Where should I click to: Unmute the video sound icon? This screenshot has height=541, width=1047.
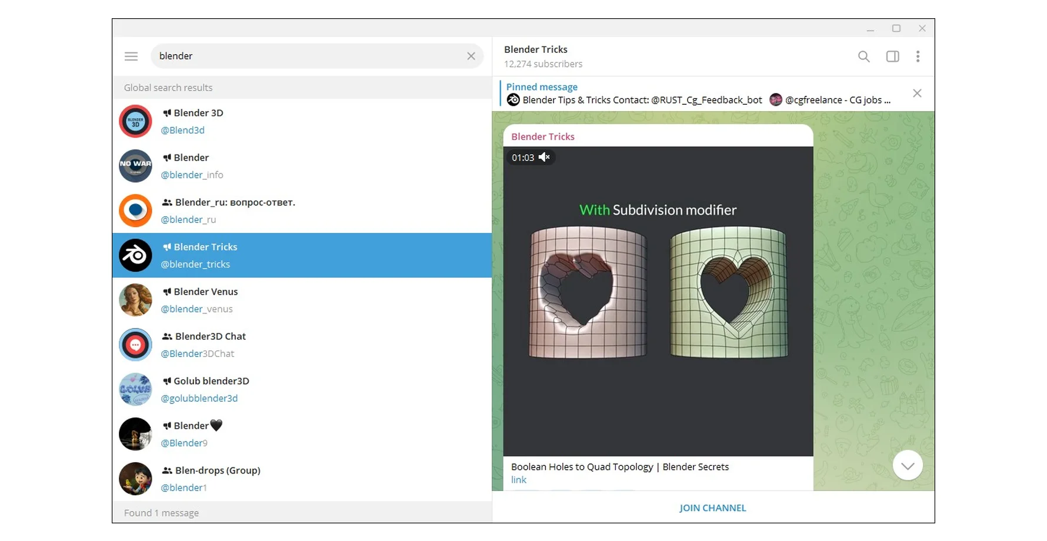pyautogui.click(x=544, y=157)
